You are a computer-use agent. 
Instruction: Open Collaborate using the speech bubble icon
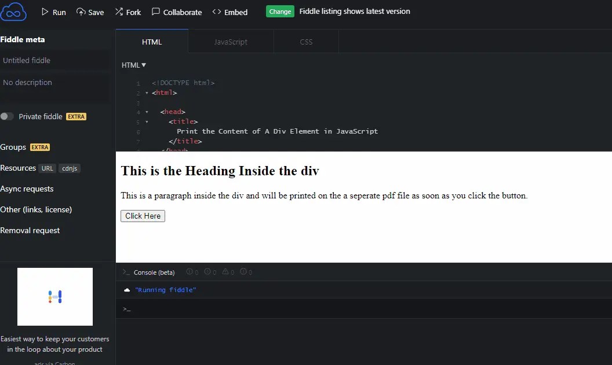click(155, 11)
